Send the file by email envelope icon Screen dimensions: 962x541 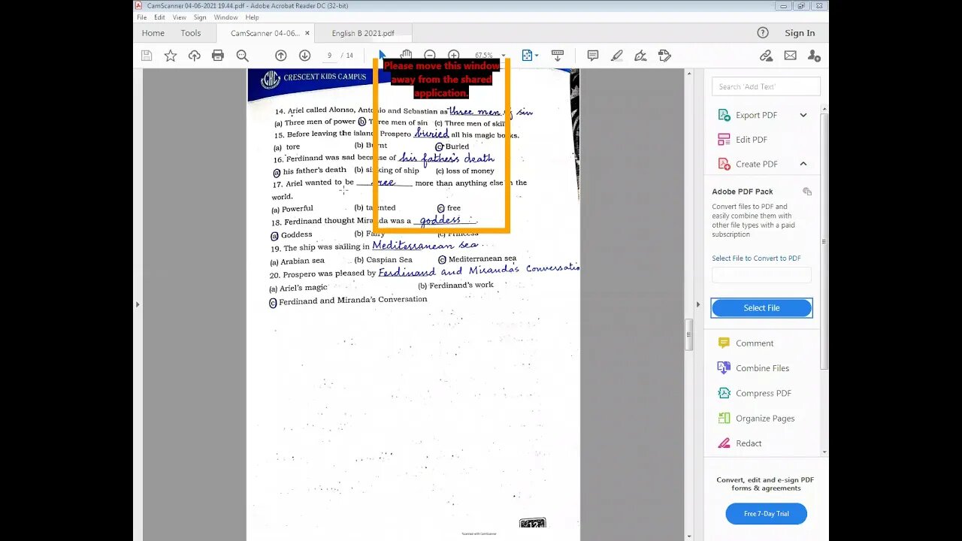(790, 56)
